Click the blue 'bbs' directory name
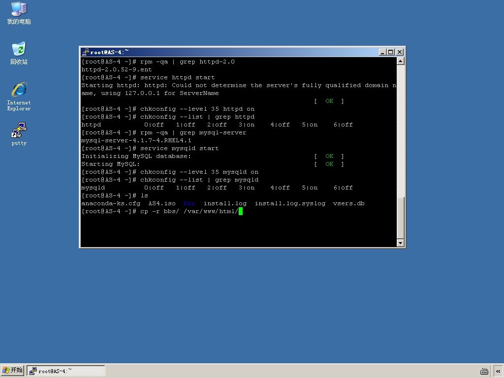The image size is (504, 378). [x=189, y=203]
